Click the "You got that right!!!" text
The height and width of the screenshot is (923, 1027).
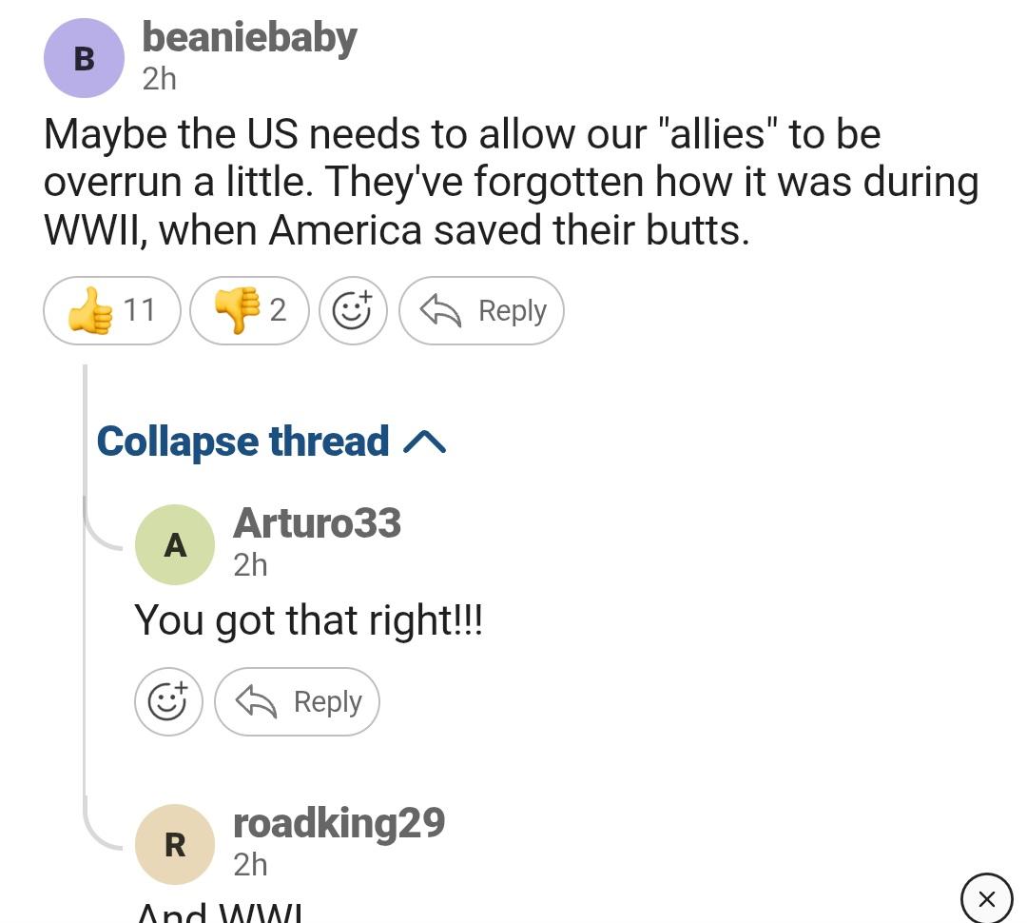click(308, 620)
